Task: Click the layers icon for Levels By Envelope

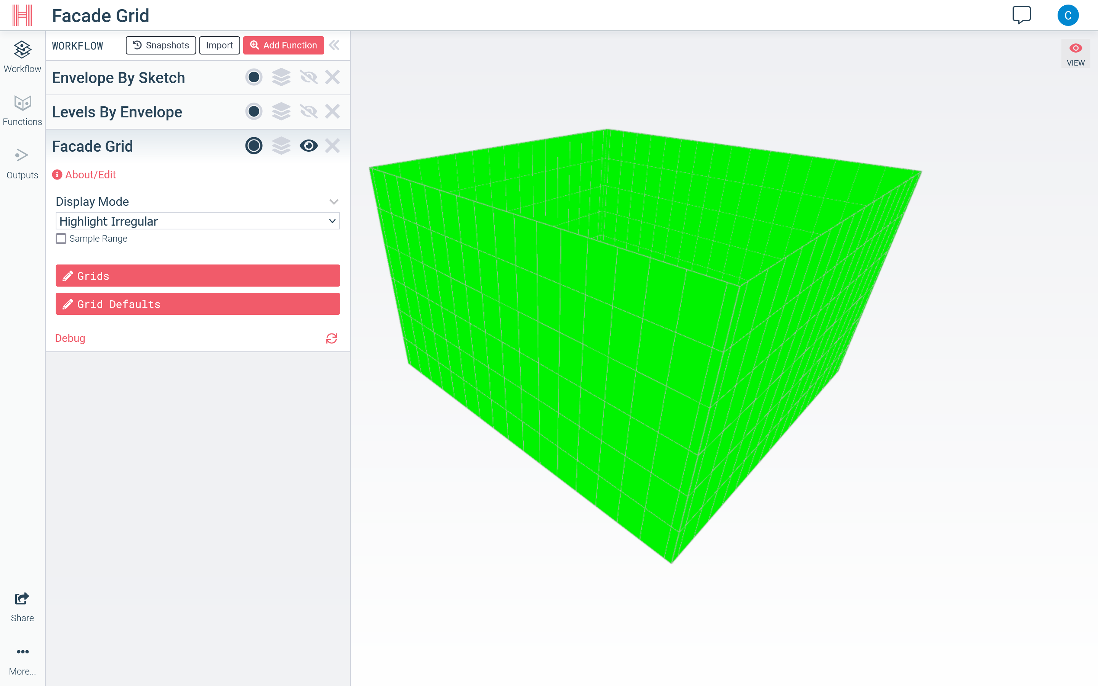Action: coord(281,112)
